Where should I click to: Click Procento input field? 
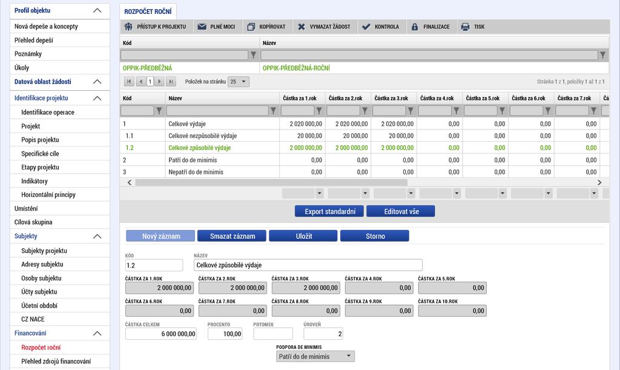[x=225, y=334]
